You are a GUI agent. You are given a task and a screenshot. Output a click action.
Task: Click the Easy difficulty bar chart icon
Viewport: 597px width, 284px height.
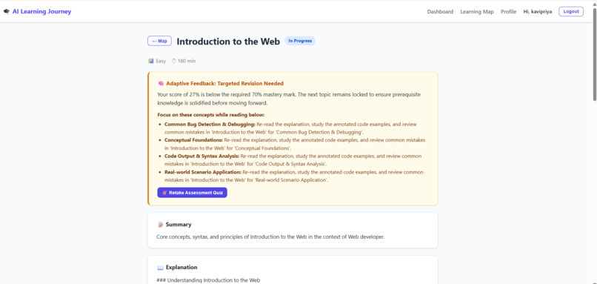(x=151, y=61)
